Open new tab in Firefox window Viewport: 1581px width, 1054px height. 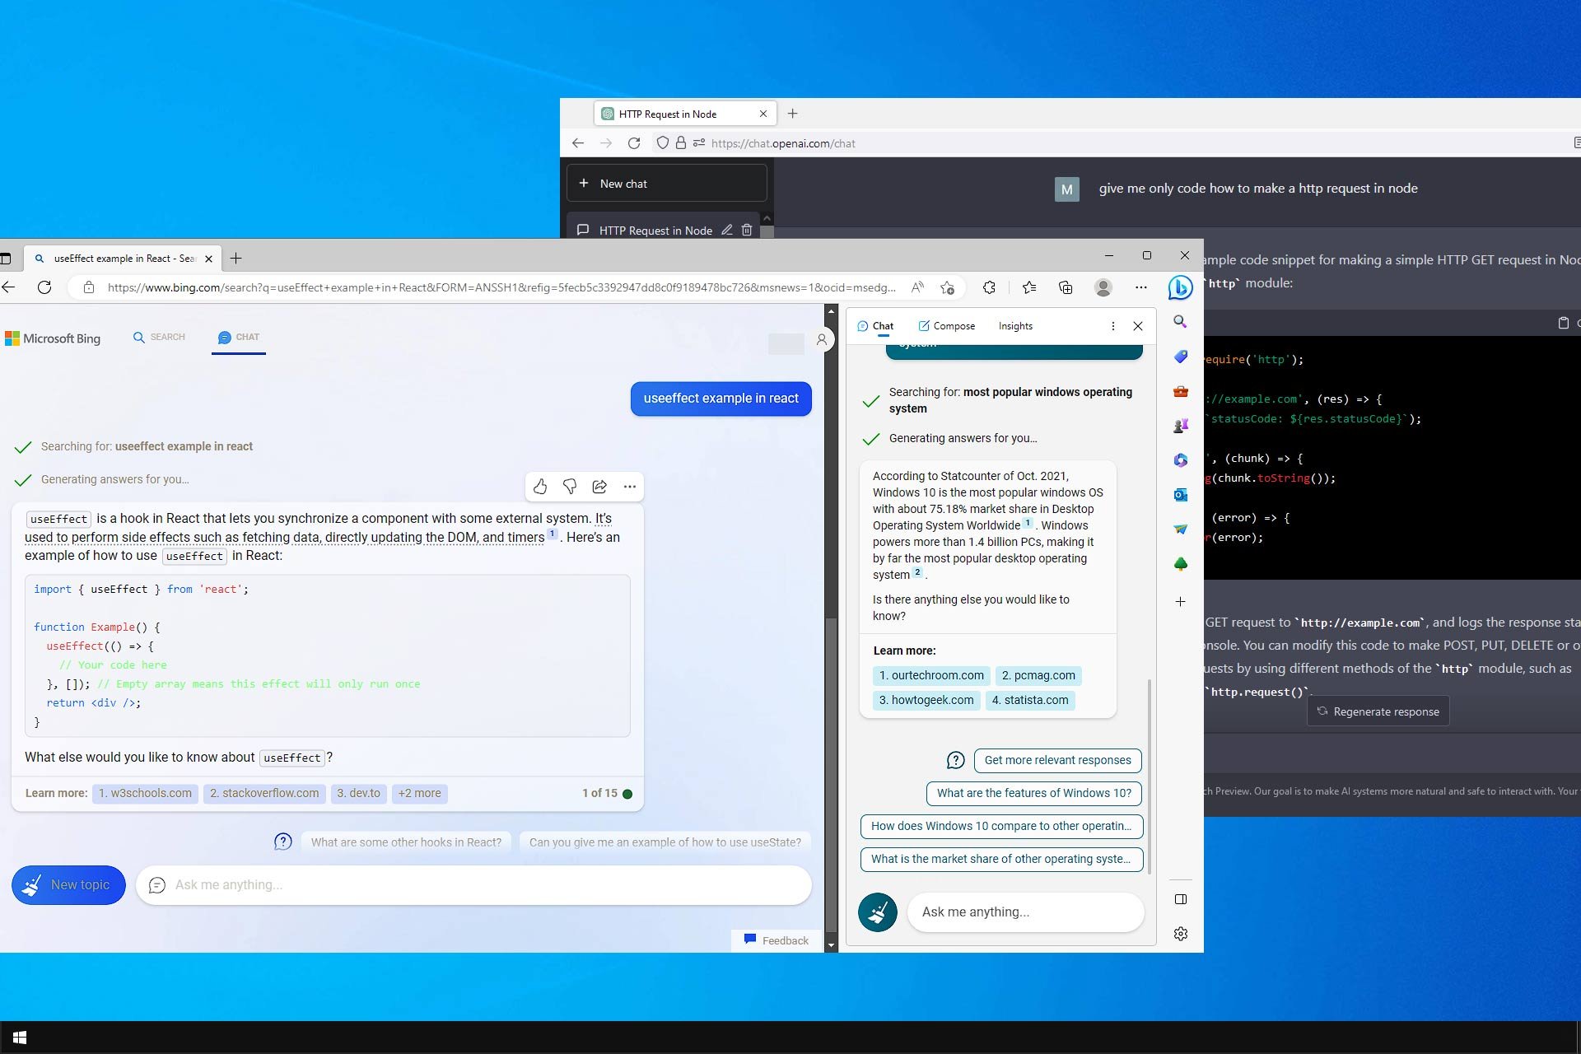792,114
